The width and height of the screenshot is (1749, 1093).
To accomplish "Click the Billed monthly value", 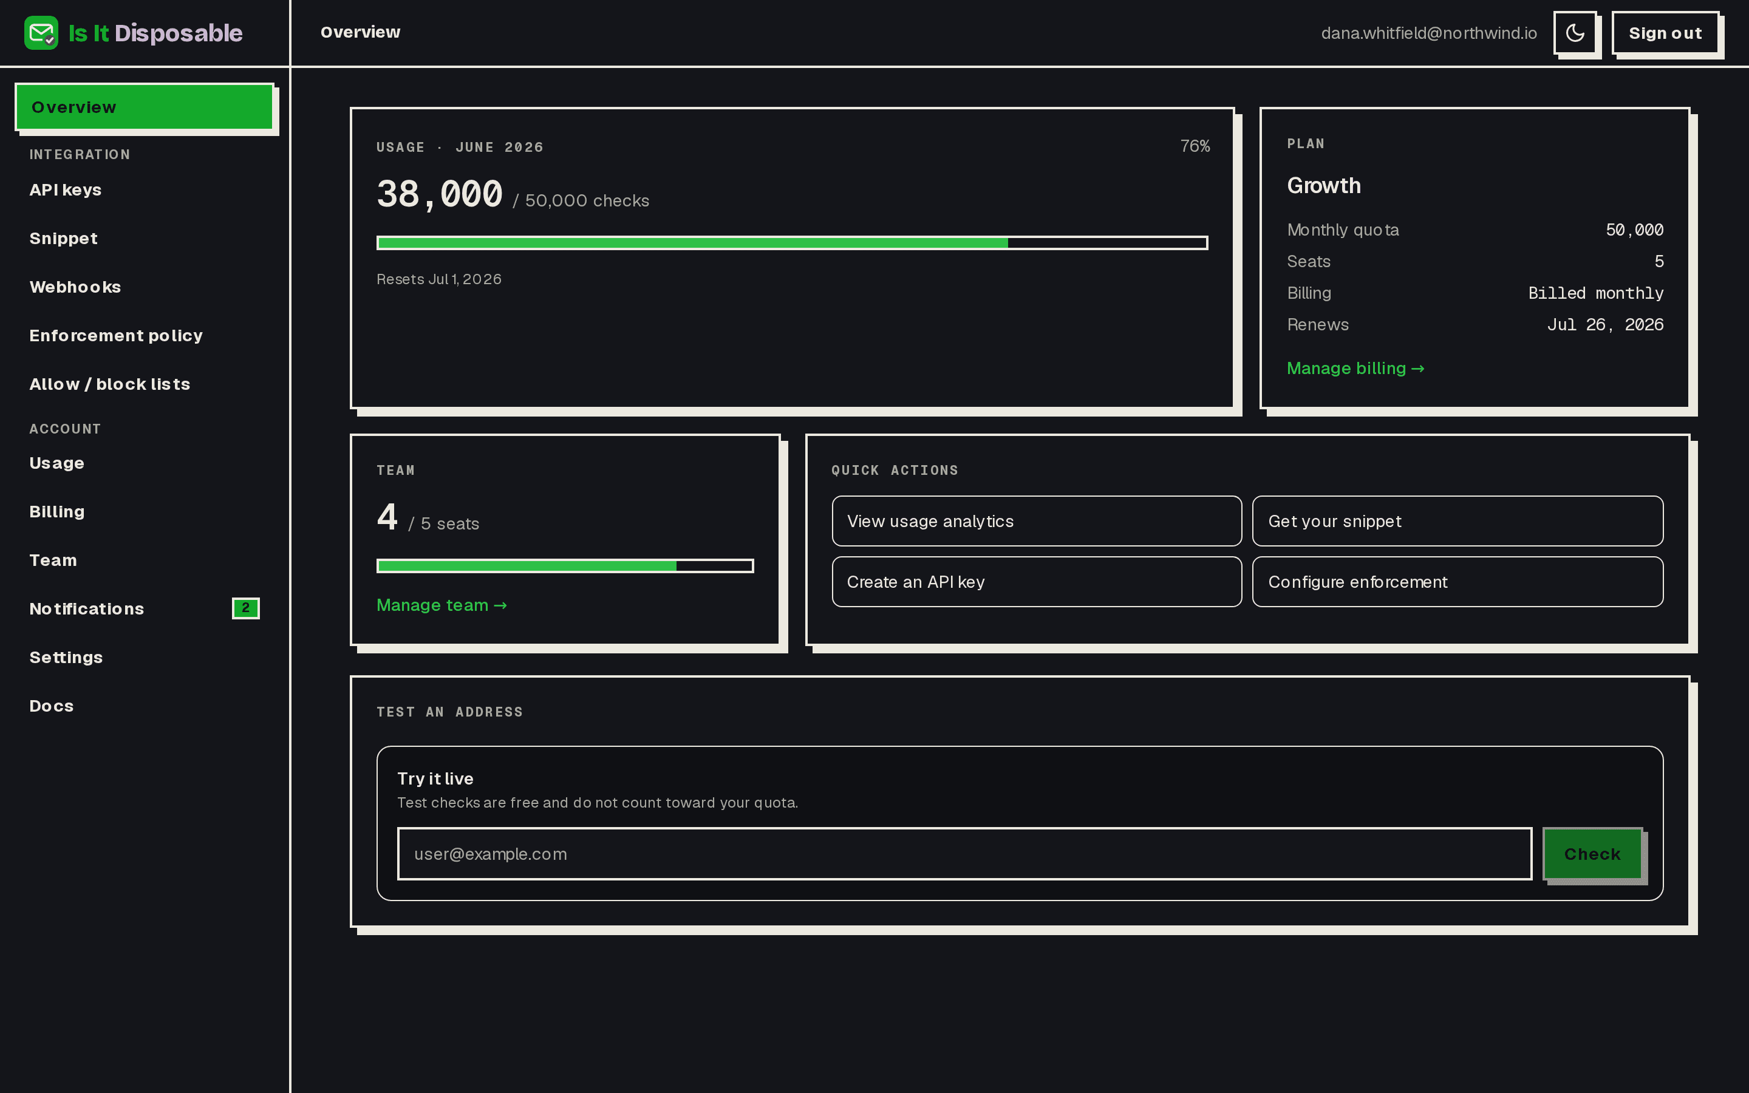I will pos(1596,293).
